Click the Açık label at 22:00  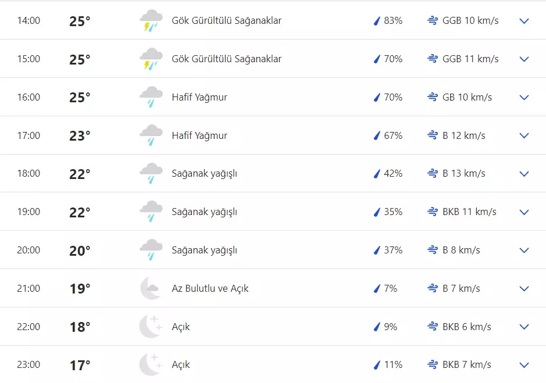tap(181, 326)
